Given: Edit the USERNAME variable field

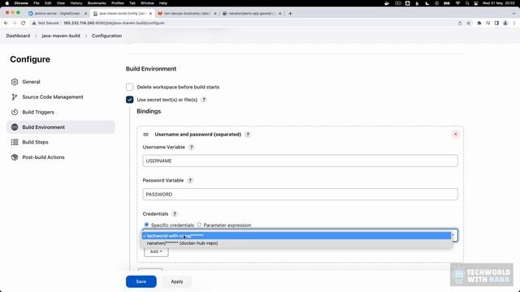Looking at the screenshot, I should [x=300, y=161].
